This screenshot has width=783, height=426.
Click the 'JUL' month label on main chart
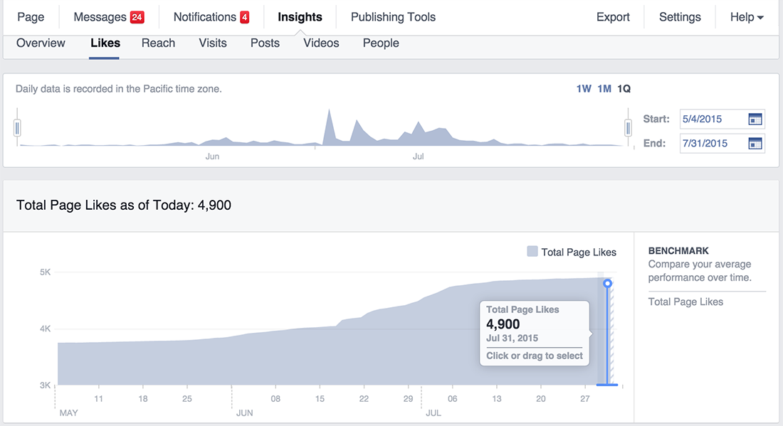(x=433, y=413)
